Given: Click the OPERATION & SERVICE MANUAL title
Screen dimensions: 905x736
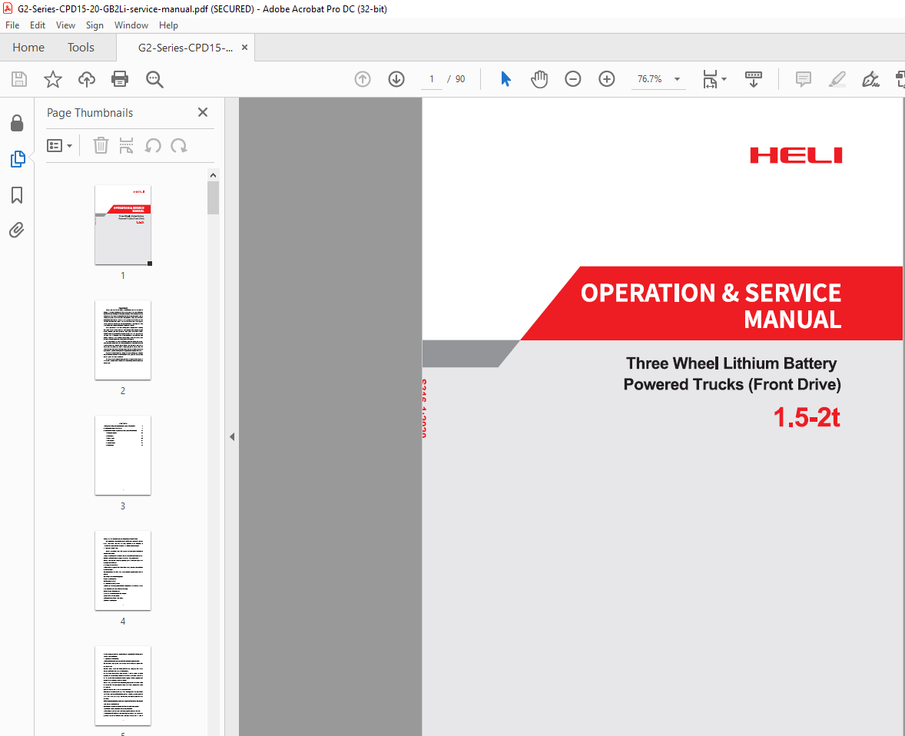Looking at the screenshot, I should click(711, 306).
